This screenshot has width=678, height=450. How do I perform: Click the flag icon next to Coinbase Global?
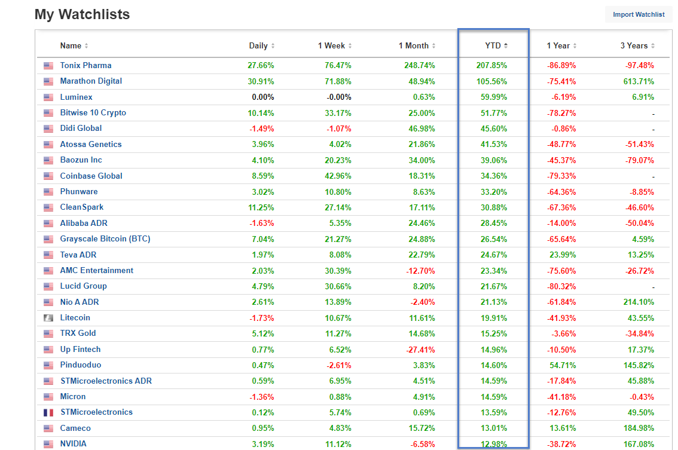(x=48, y=176)
